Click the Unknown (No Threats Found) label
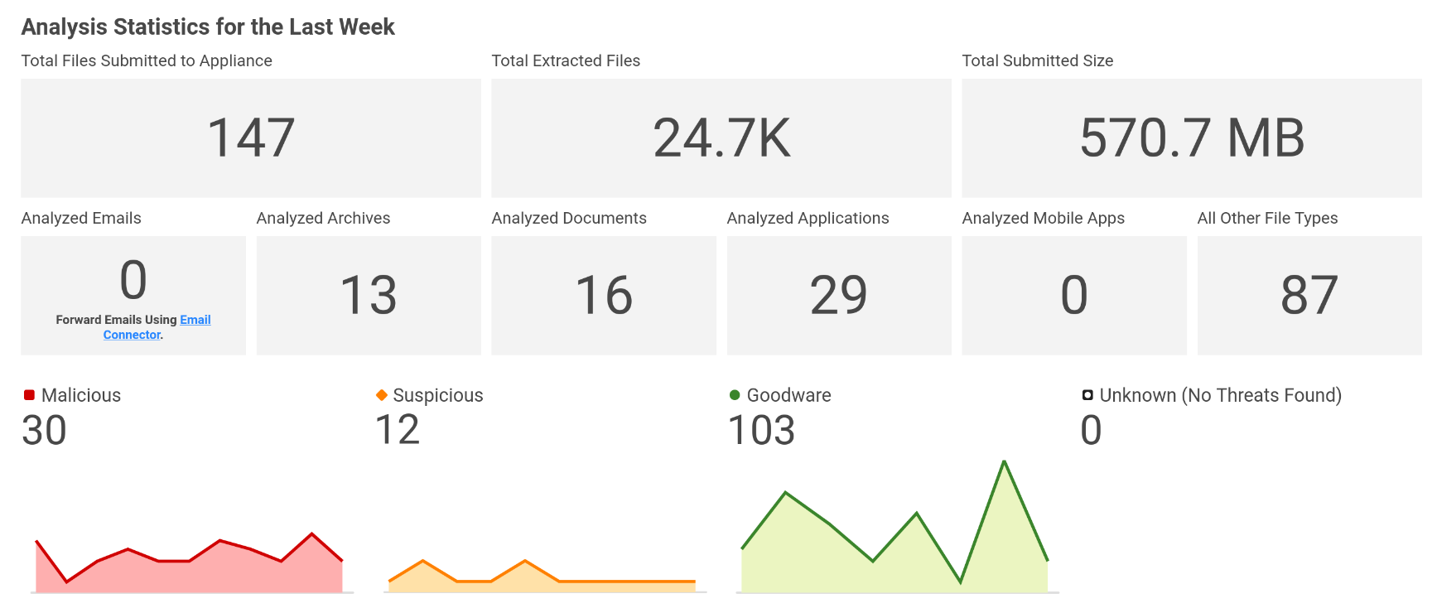The height and width of the screenshot is (613, 1437). point(1220,395)
